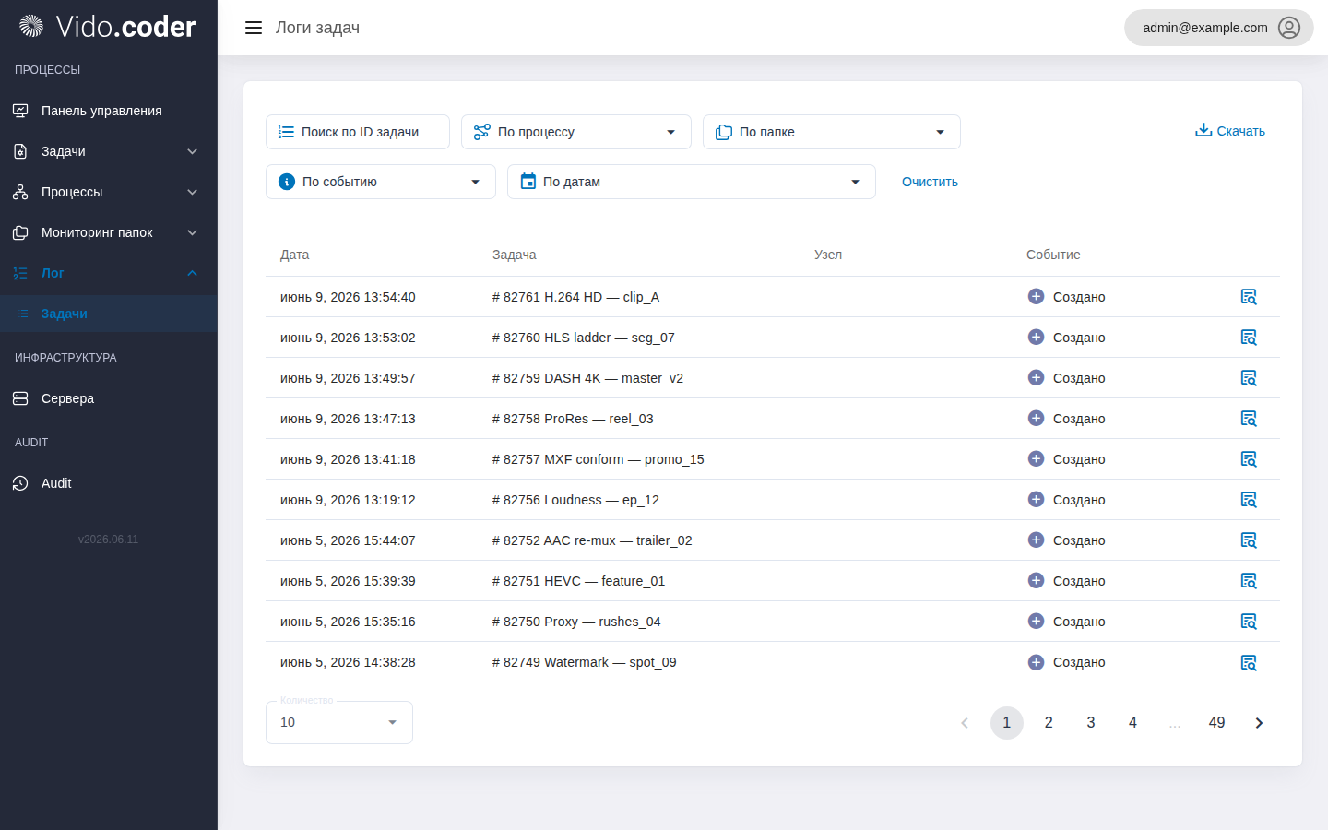Click the Vido.coder logo
This screenshot has width=1328, height=830.
108,27
